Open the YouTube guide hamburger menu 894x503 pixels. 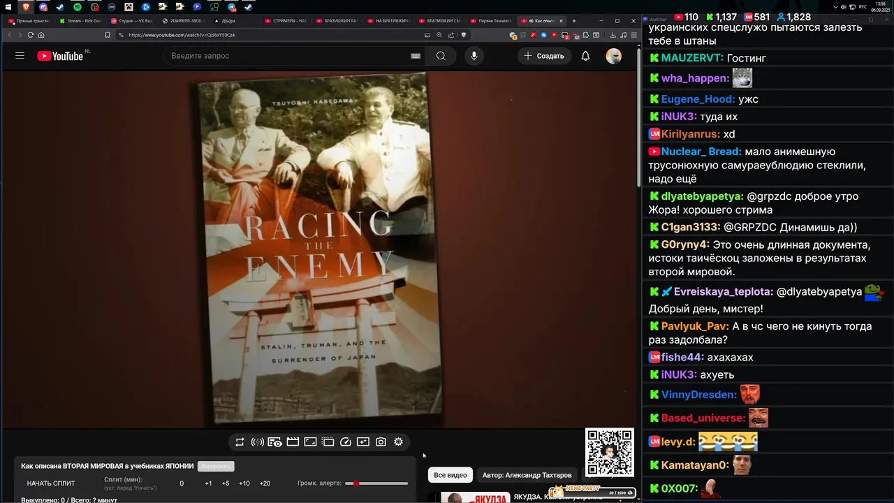[x=20, y=56]
